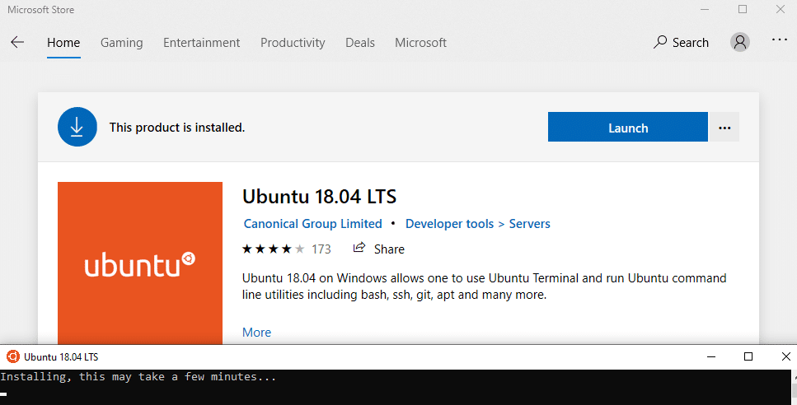Close the Microsoft Store window
Image resolution: width=797 pixels, height=405 pixels.
click(781, 10)
